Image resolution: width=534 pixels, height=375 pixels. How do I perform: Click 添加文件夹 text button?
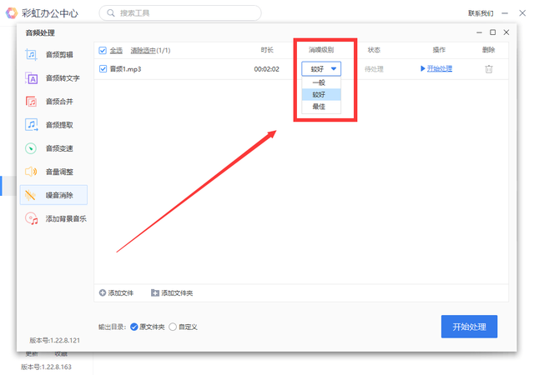point(177,292)
